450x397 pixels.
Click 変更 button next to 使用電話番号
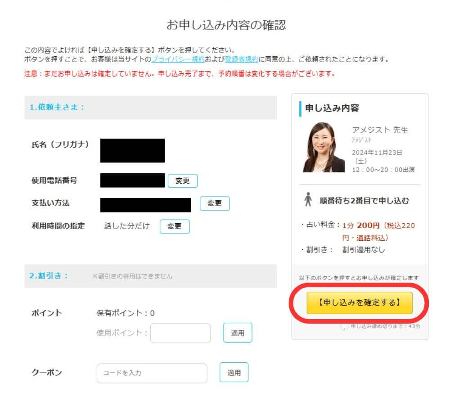[183, 180]
